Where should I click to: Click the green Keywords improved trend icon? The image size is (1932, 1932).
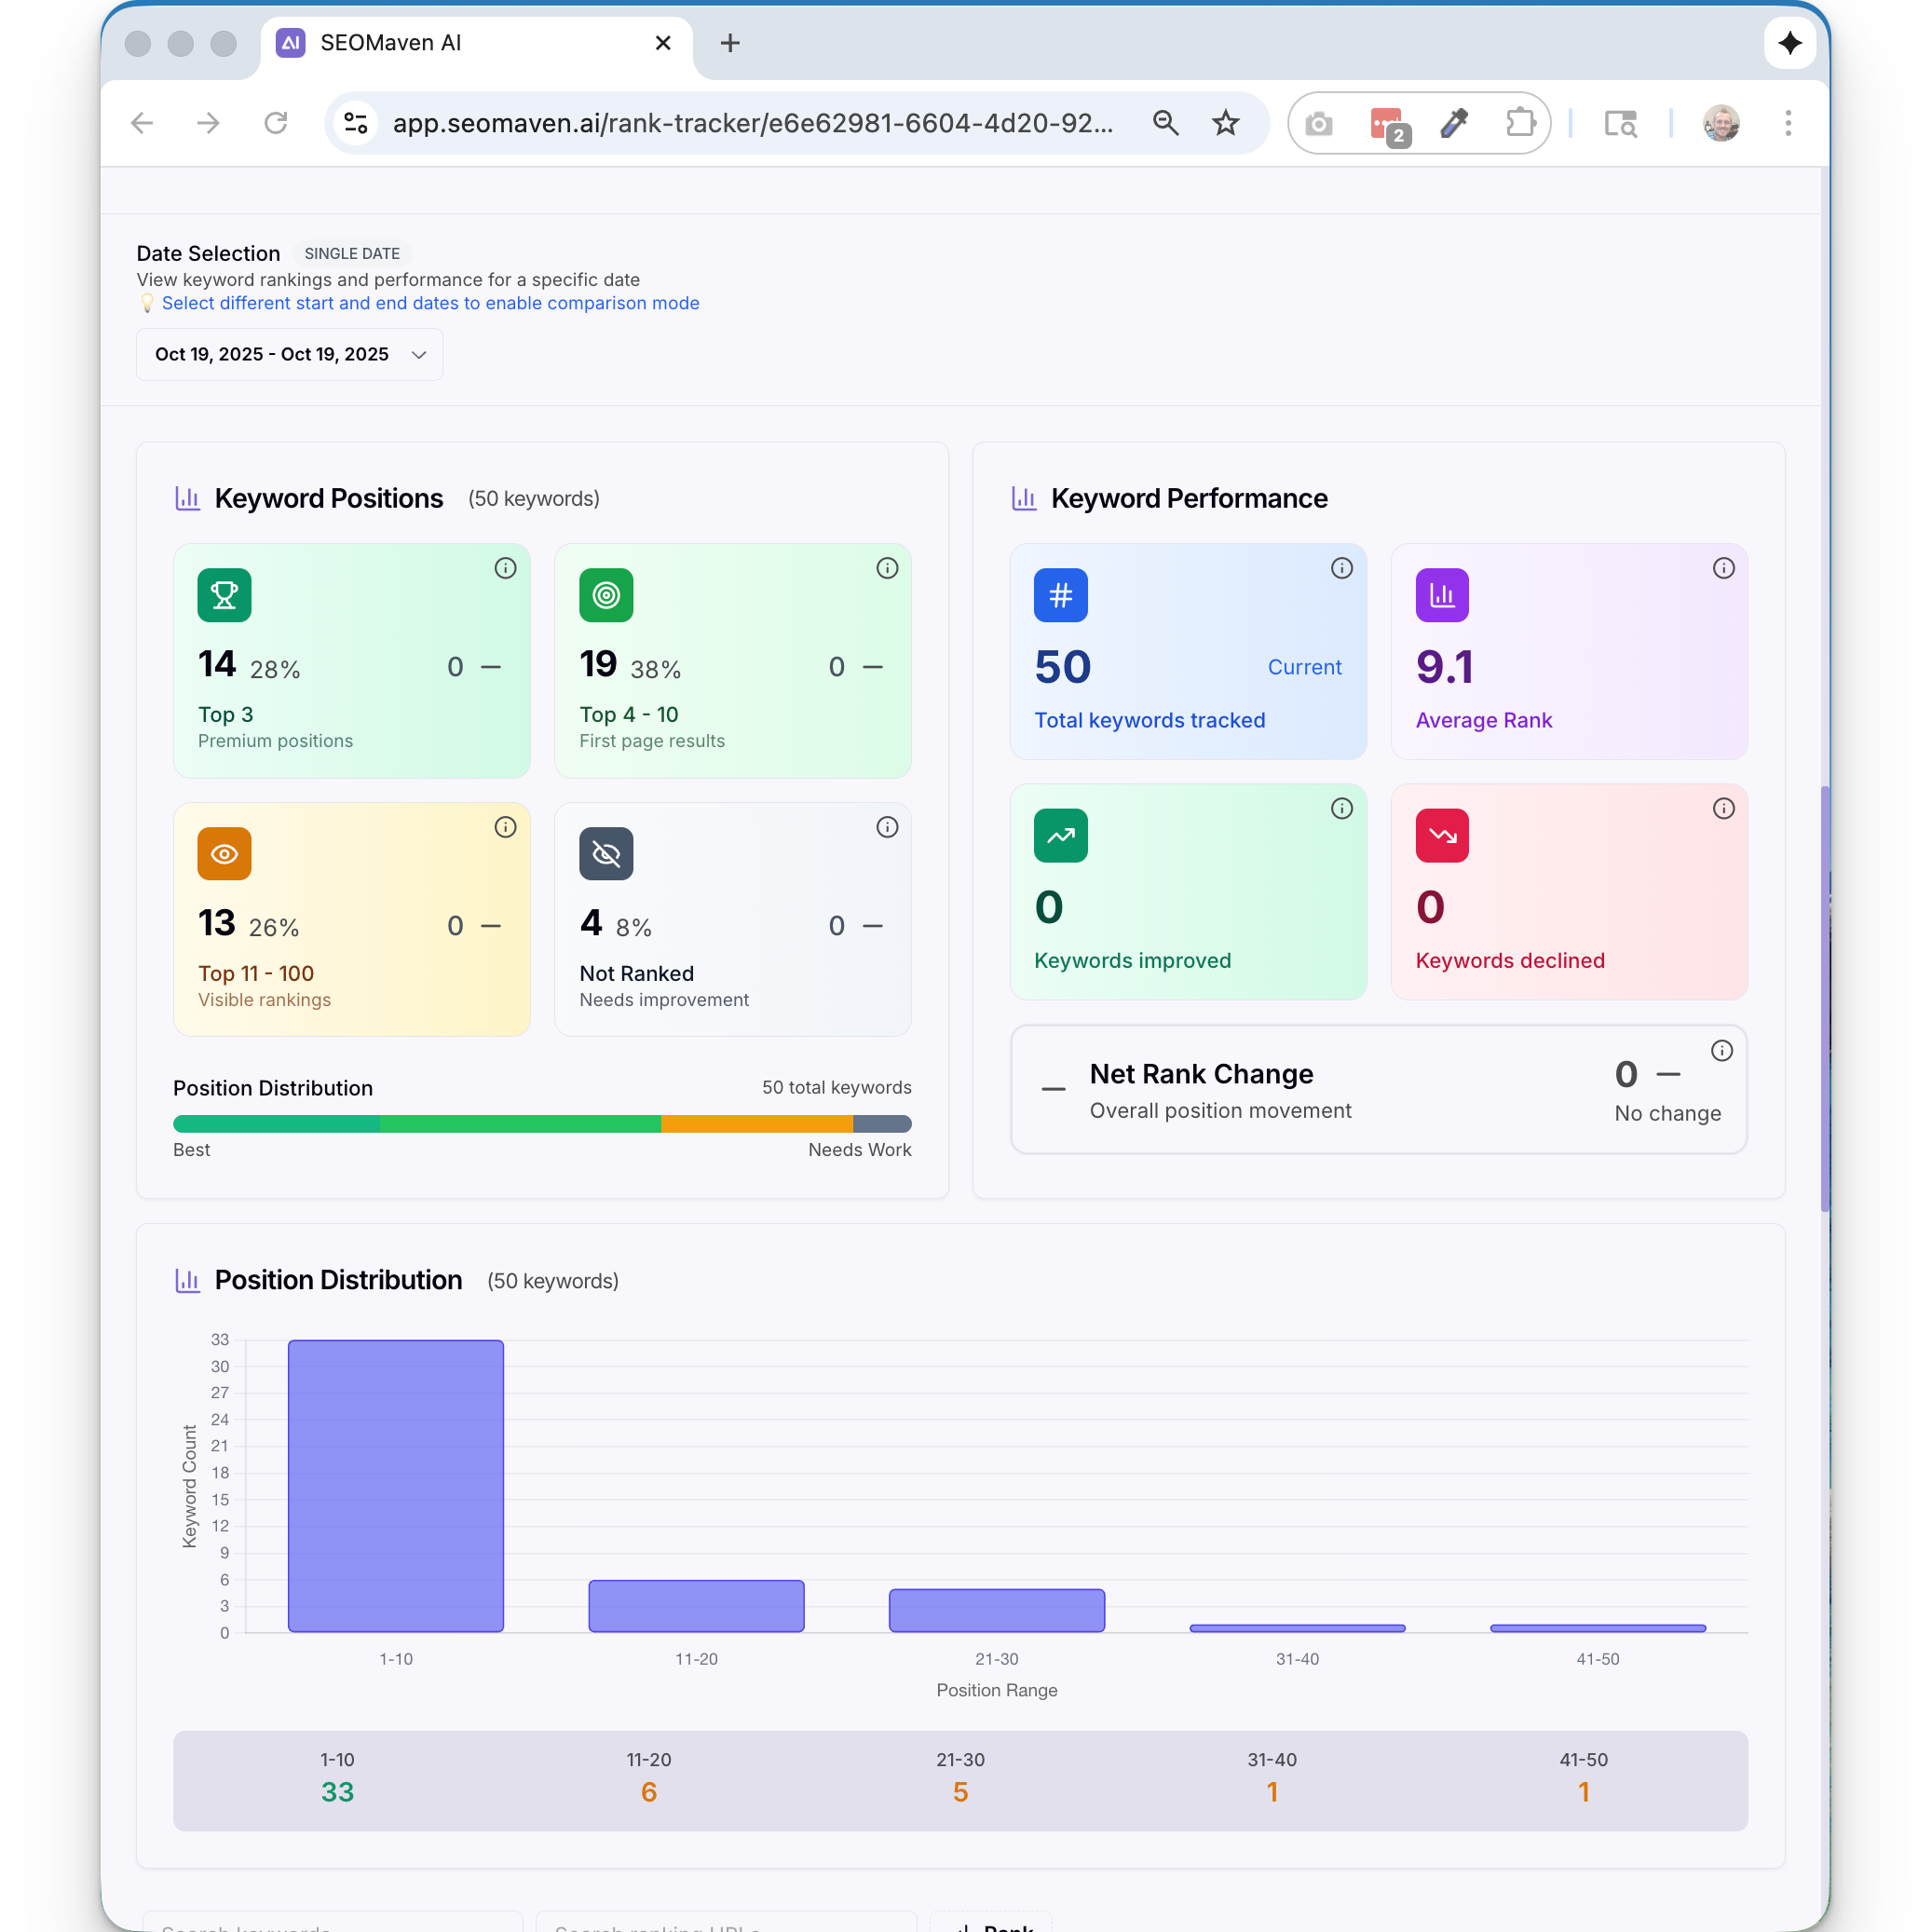click(1060, 835)
